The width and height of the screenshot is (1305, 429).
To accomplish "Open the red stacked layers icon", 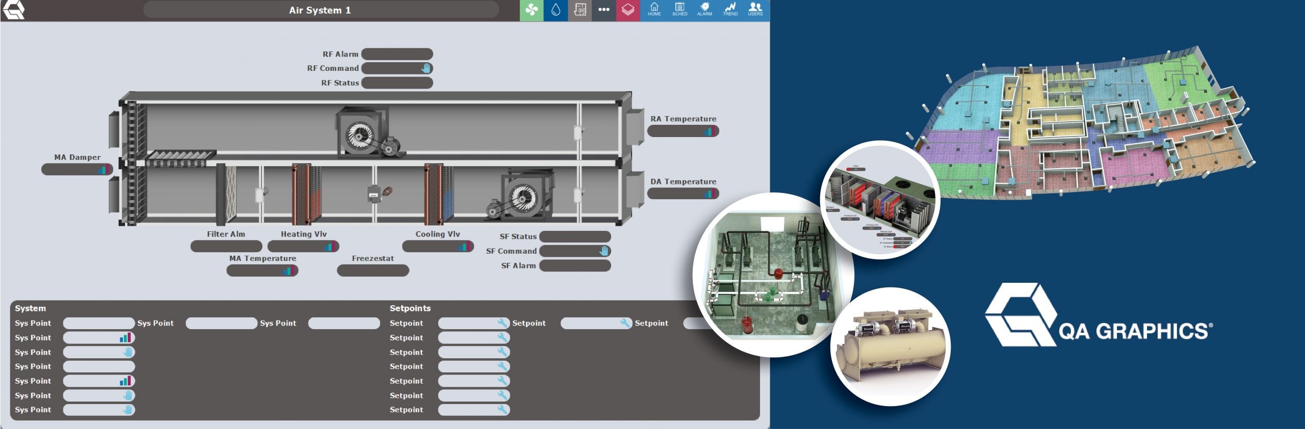I will click(628, 10).
